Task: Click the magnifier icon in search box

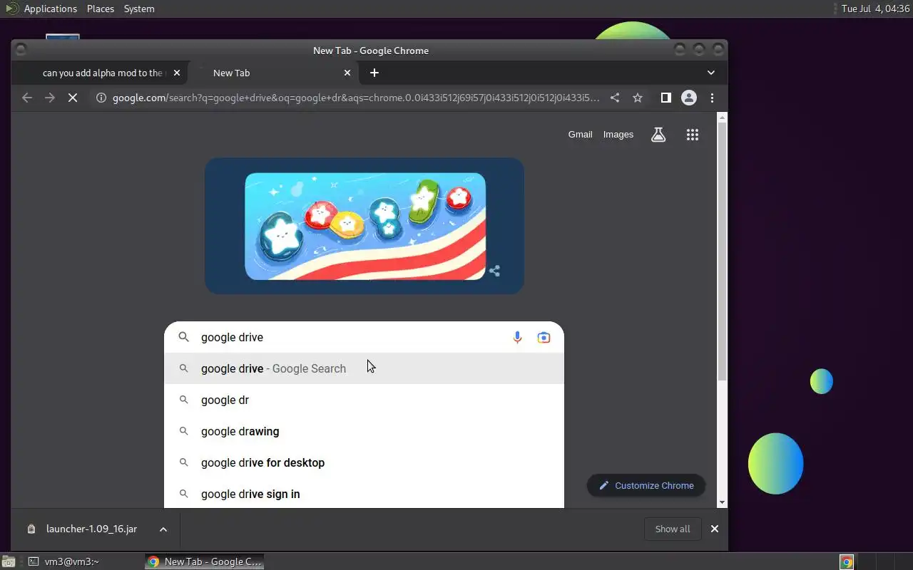Action: [x=184, y=338]
